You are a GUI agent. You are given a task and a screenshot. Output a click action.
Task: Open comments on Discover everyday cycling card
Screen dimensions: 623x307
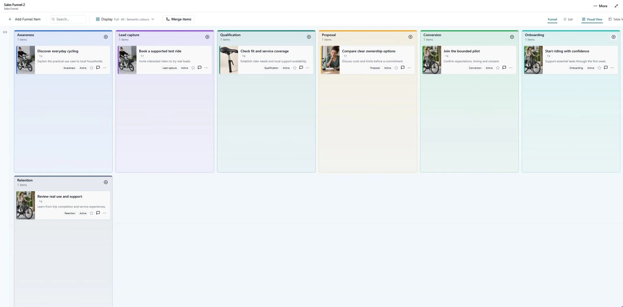click(98, 68)
